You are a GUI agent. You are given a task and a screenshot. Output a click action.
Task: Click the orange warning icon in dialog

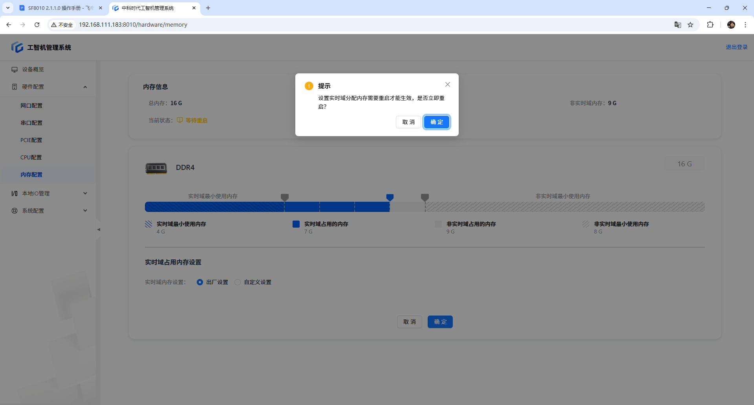[309, 86]
